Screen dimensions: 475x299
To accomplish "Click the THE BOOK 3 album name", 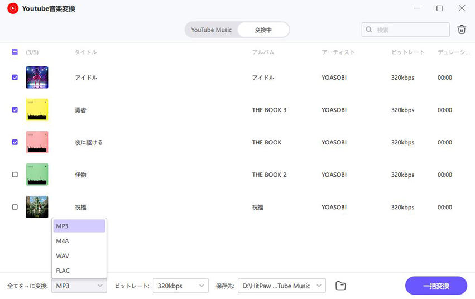I will tap(269, 110).
